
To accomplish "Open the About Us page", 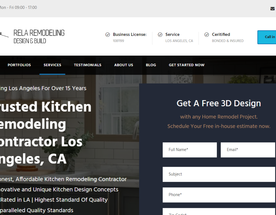I will pyautogui.click(x=124, y=65).
